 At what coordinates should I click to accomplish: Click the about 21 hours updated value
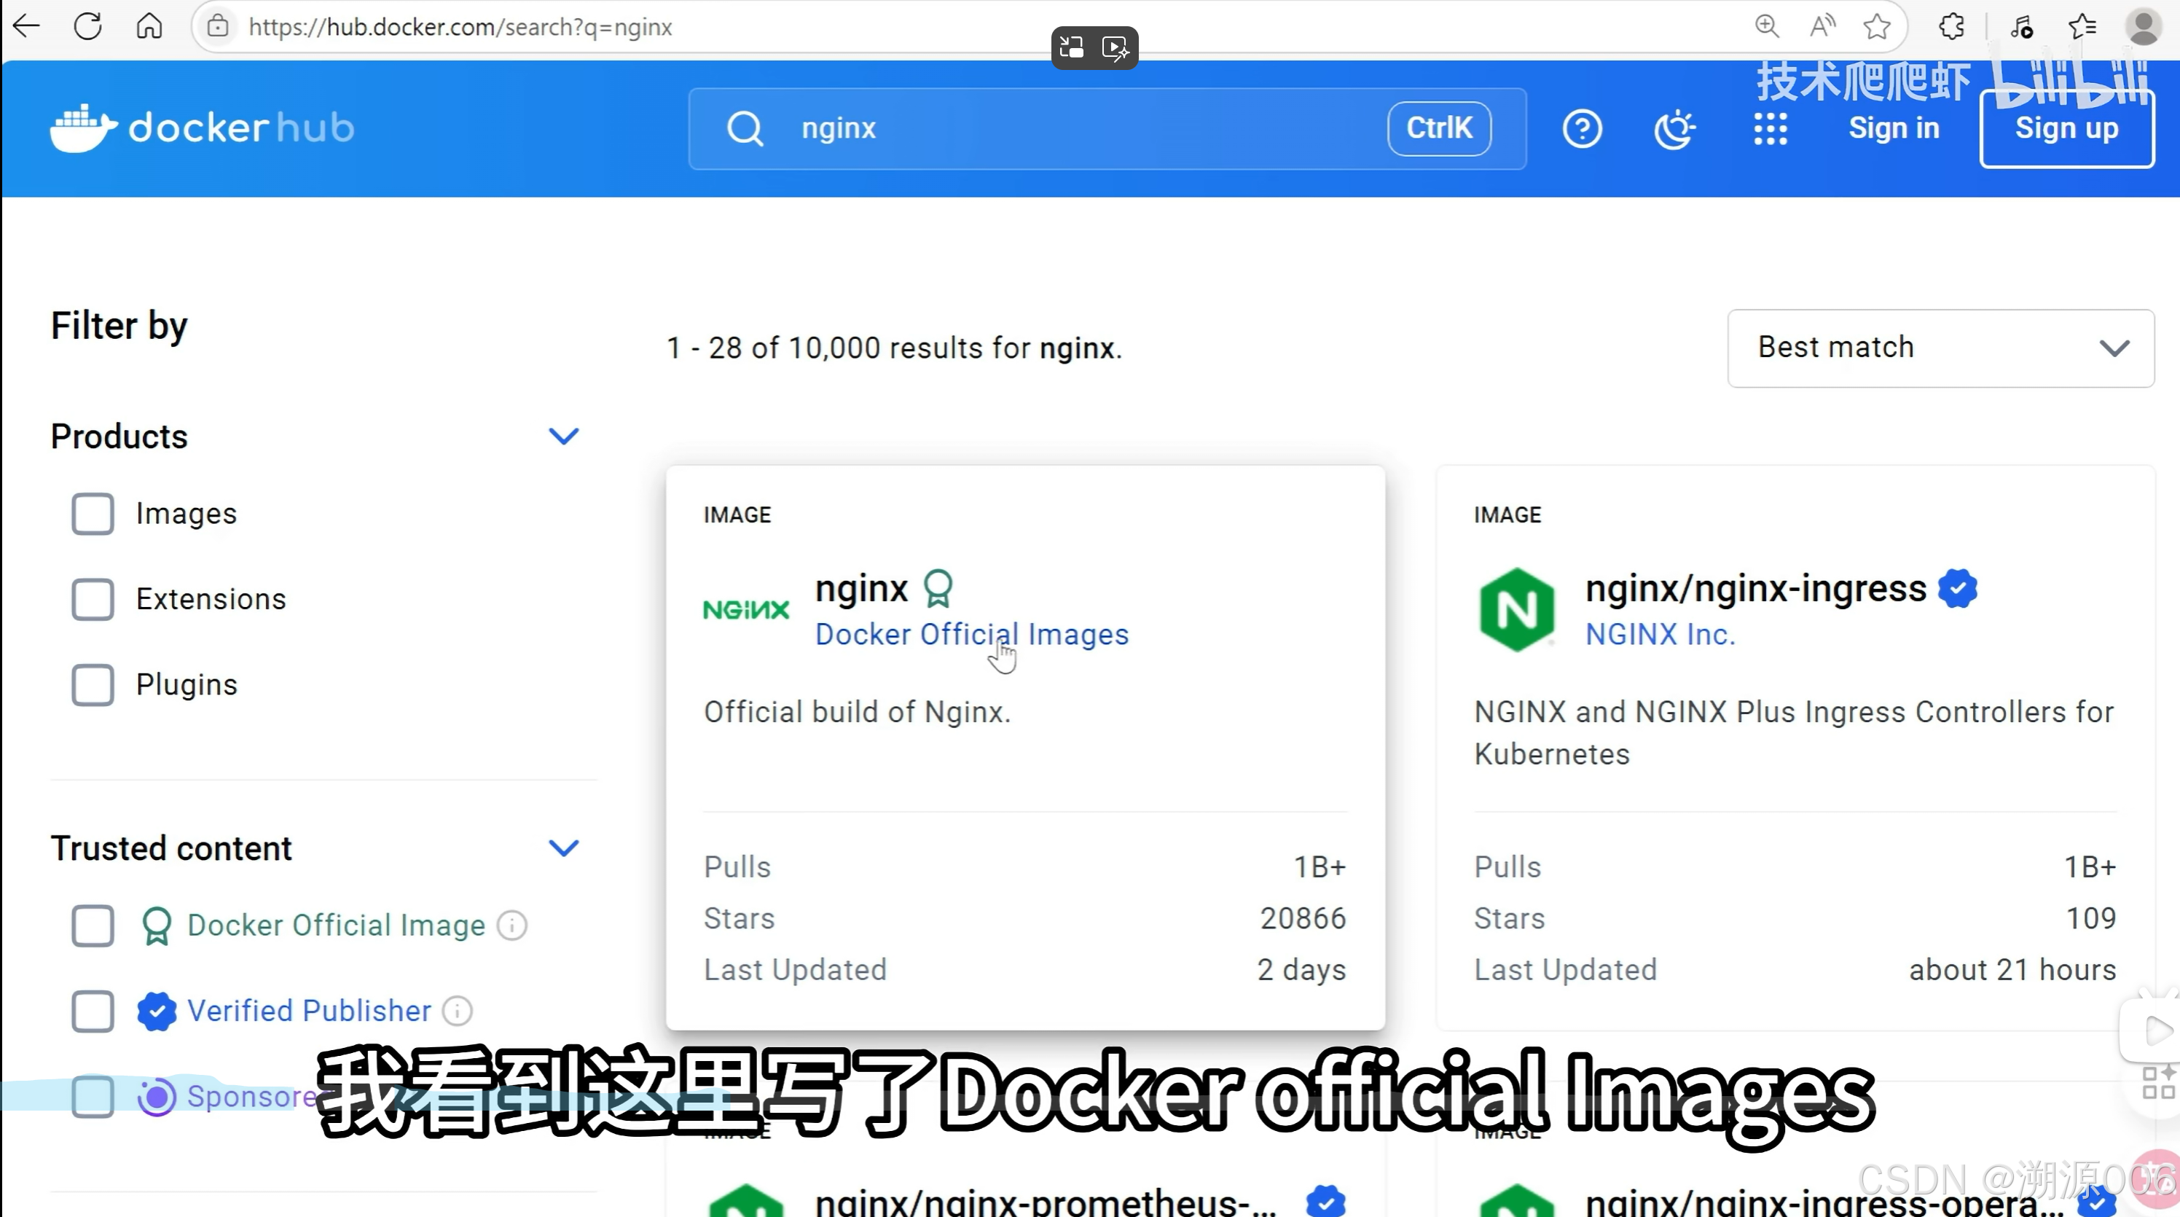pyautogui.click(x=2012, y=970)
